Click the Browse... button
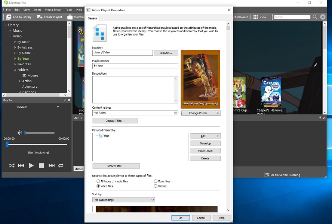Screen dimensions: 332x224 pyautogui.click(x=166, y=53)
